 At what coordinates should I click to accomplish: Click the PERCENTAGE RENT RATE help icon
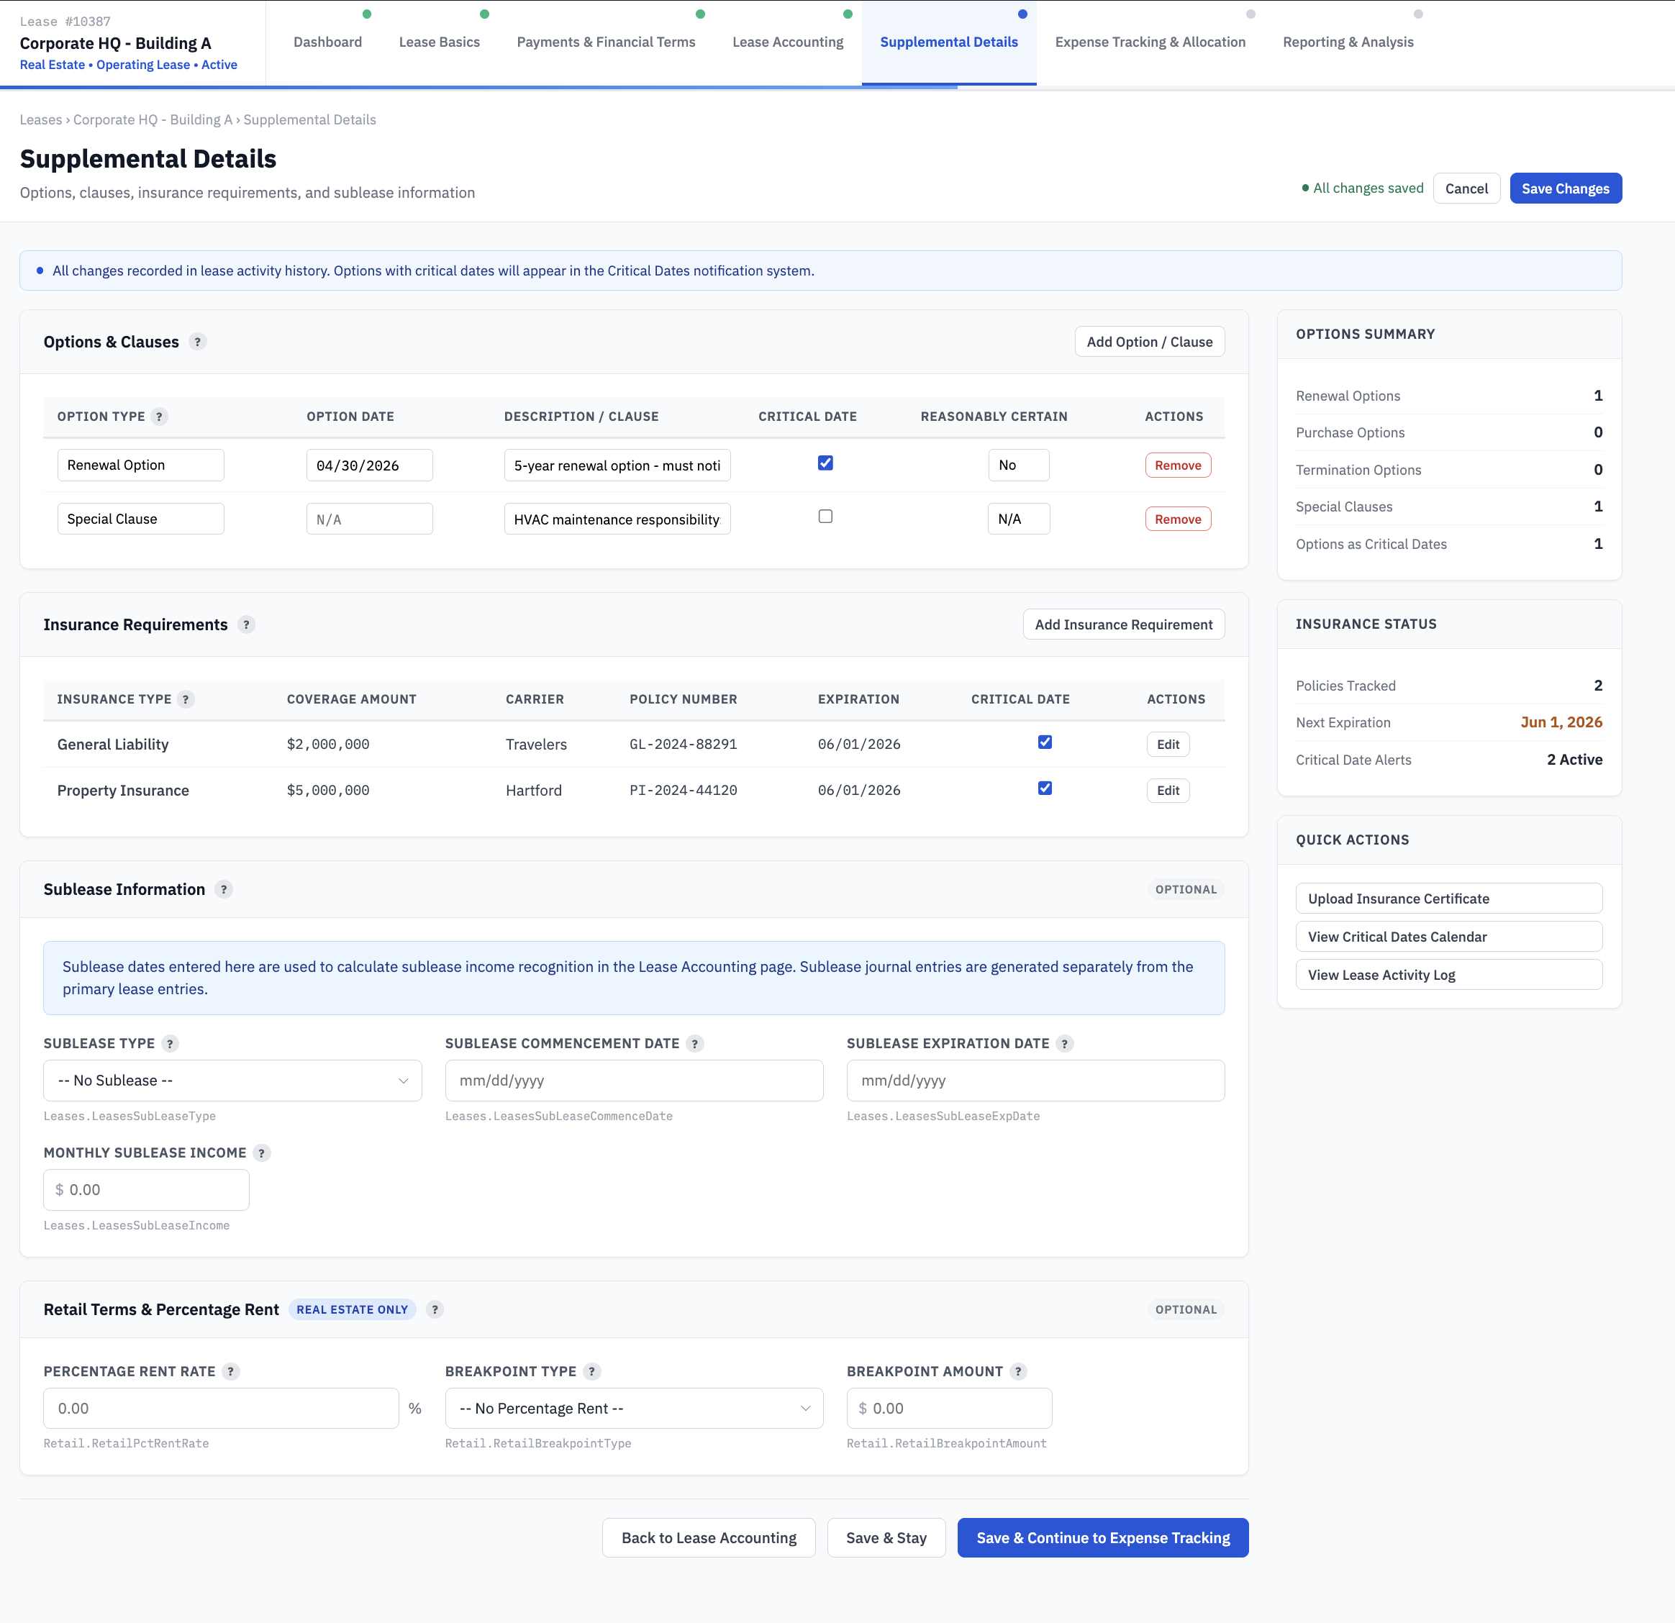tap(230, 1371)
